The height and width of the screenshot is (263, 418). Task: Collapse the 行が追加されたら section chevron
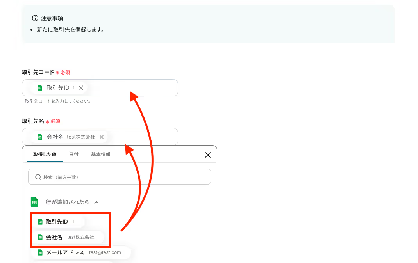(96, 203)
